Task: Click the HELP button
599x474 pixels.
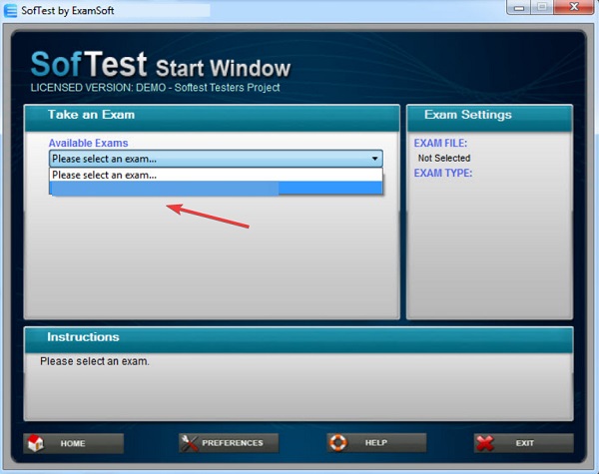Action: pos(376,443)
